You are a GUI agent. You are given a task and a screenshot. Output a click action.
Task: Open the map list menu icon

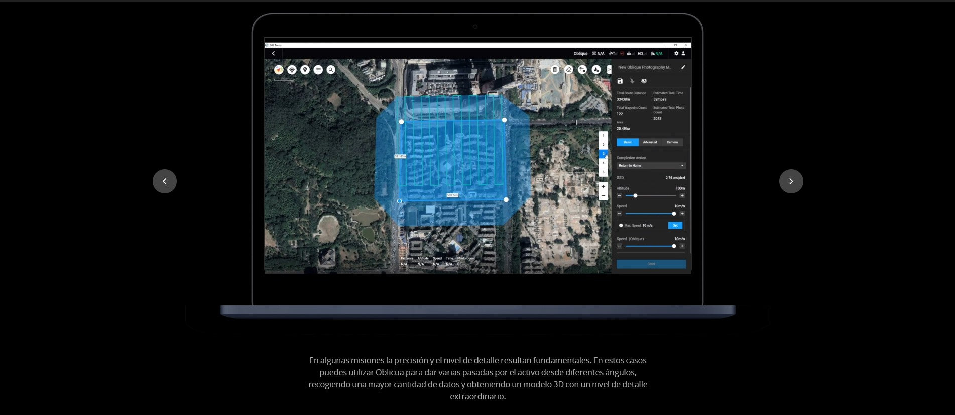[x=318, y=70]
